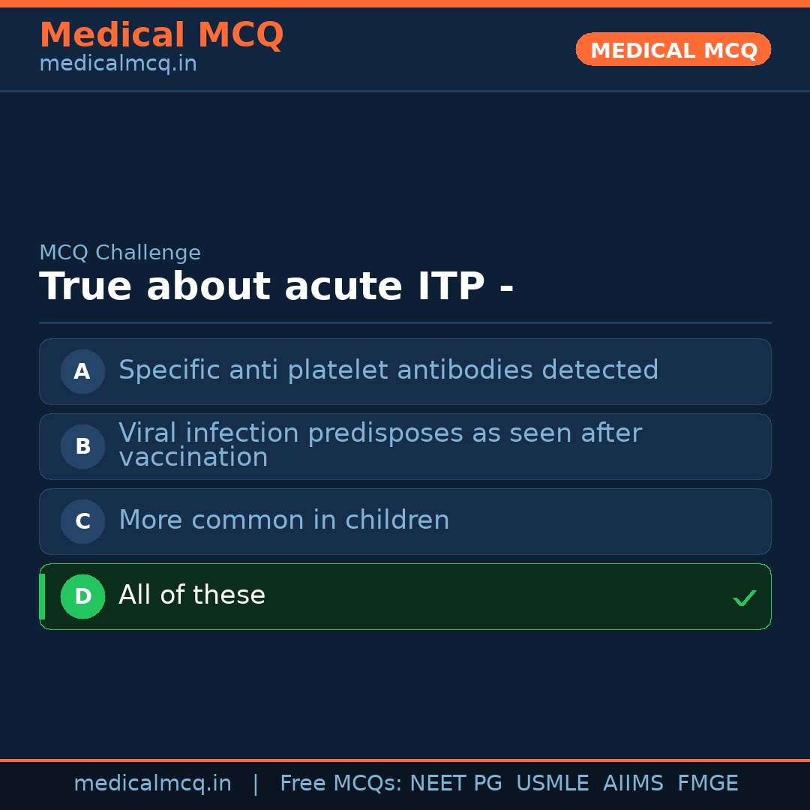Click the 'Free MCQs:' footer text

click(x=340, y=784)
